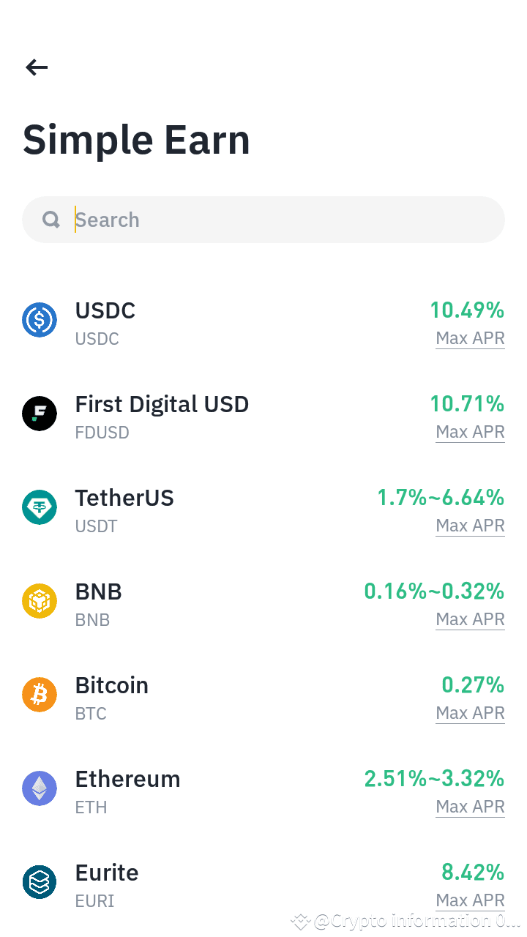Tap the Eurite EURI logo

click(40, 882)
